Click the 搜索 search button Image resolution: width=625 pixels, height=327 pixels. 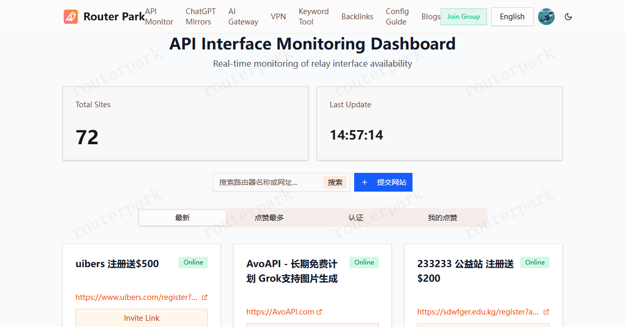point(335,182)
